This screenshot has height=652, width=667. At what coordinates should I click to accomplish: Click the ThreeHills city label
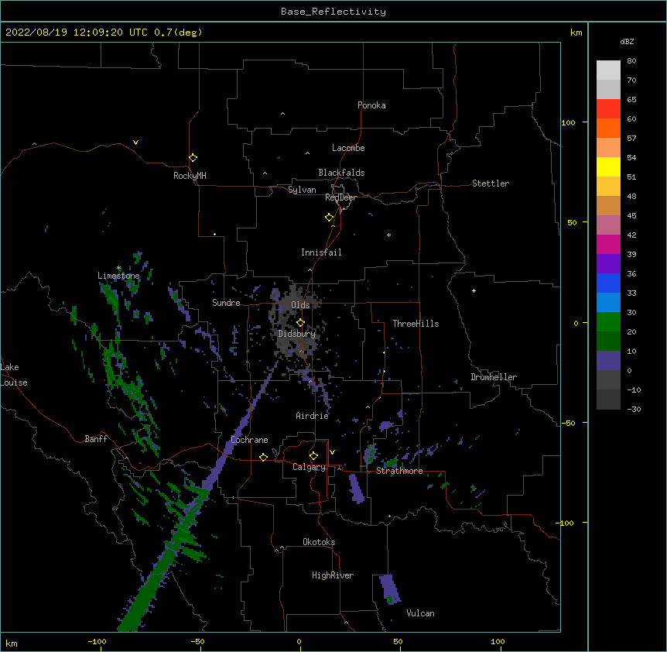pyautogui.click(x=416, y=324)
